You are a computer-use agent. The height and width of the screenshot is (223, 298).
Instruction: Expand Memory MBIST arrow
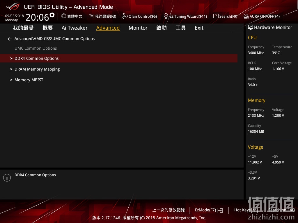pyautogui.click(x=11, y=80)
